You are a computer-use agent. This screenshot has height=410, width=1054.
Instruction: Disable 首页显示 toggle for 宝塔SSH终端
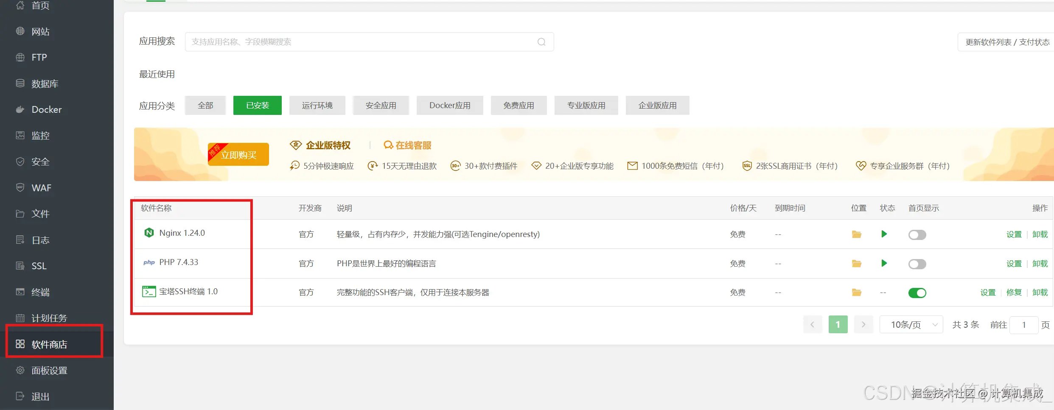click(917, 293)
